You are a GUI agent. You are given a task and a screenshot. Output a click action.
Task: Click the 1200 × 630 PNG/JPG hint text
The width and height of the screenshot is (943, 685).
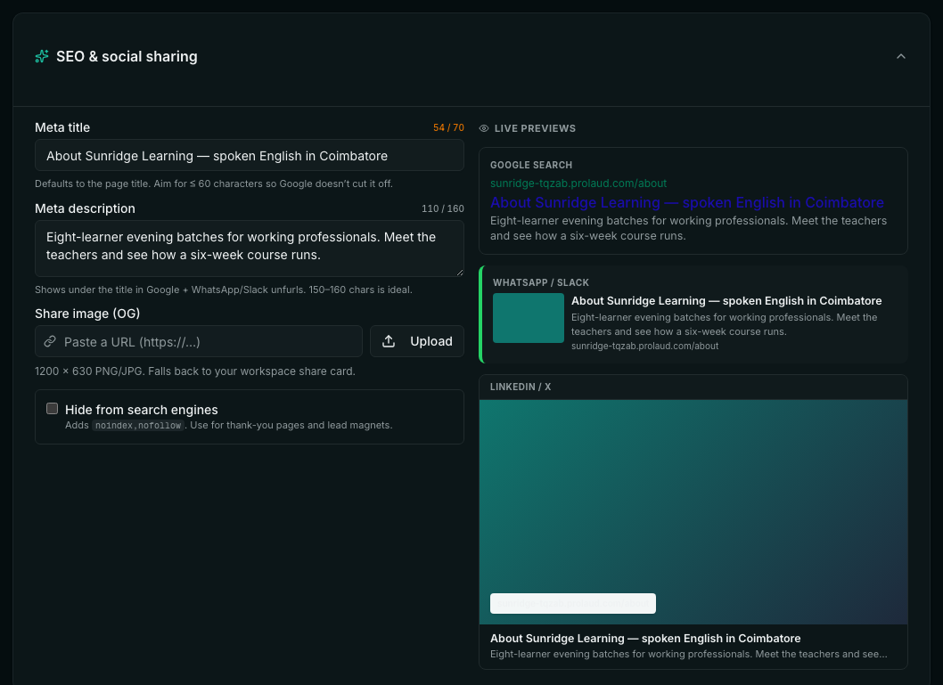195,371
